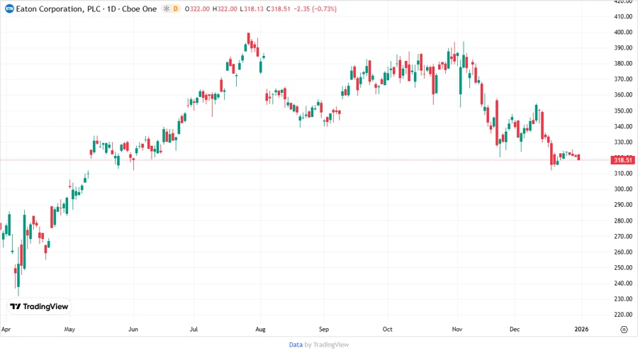The height and width of the screenshot is (353, 638).
Task: Click the TradingView logo badge
Action: coord(39,307)
